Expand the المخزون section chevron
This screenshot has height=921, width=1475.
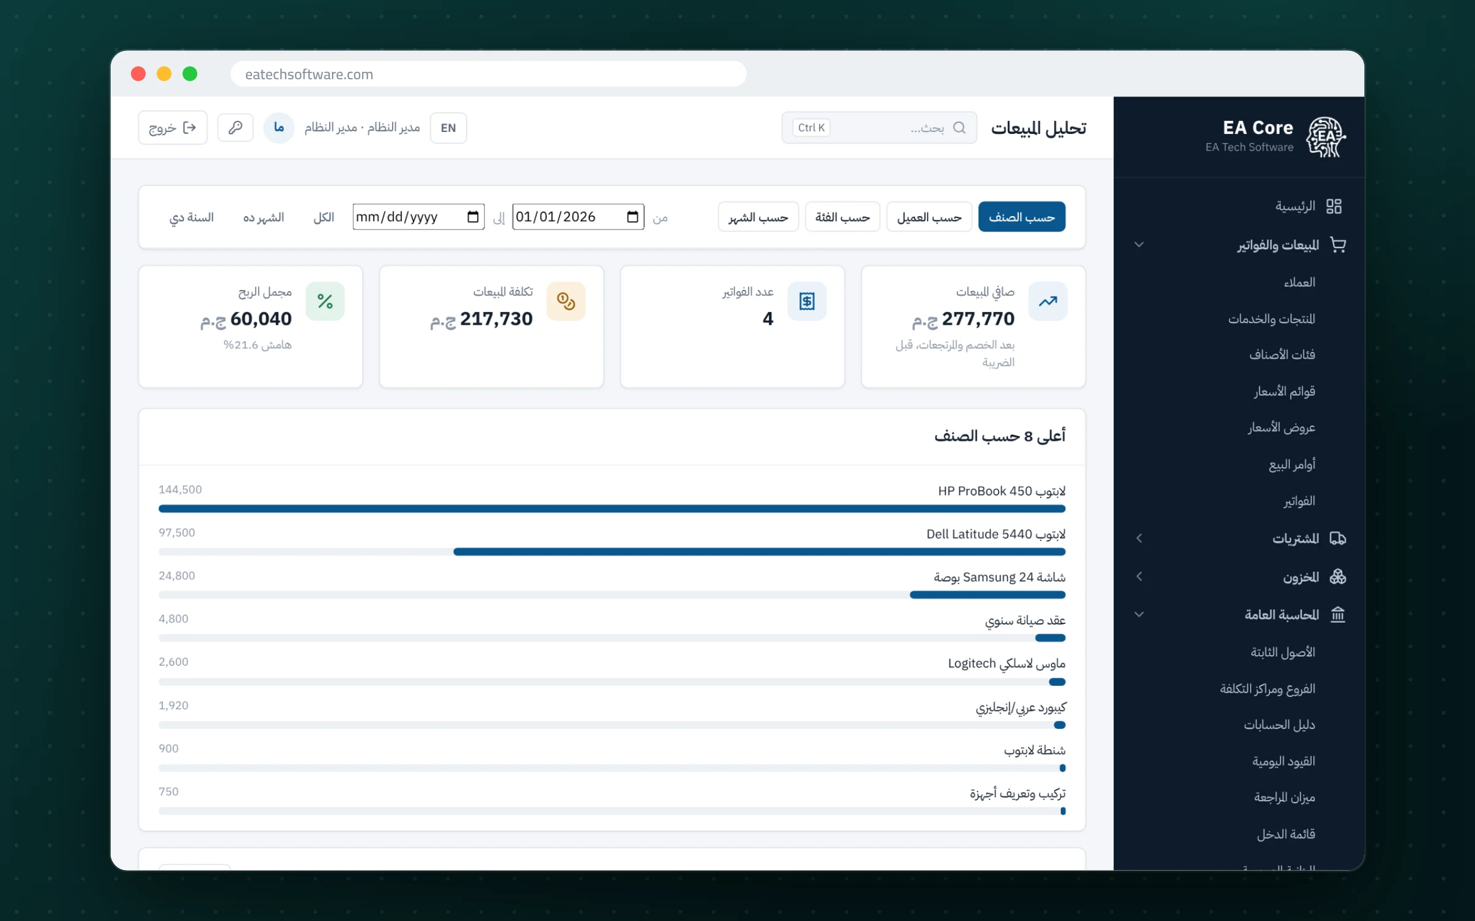click(x=1139, y=577)
